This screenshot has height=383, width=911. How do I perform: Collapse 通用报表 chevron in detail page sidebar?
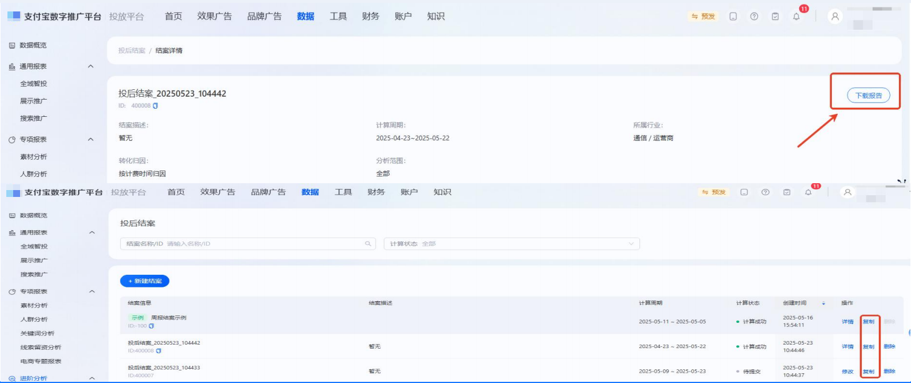[91, 66]
